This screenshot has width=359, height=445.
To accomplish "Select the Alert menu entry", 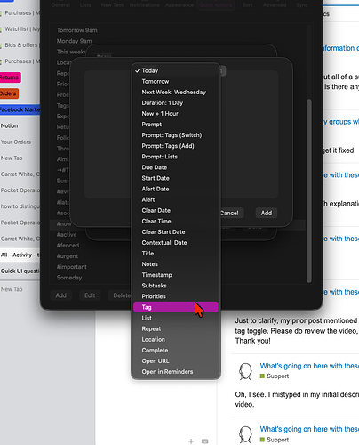I will tap(176, 199).
